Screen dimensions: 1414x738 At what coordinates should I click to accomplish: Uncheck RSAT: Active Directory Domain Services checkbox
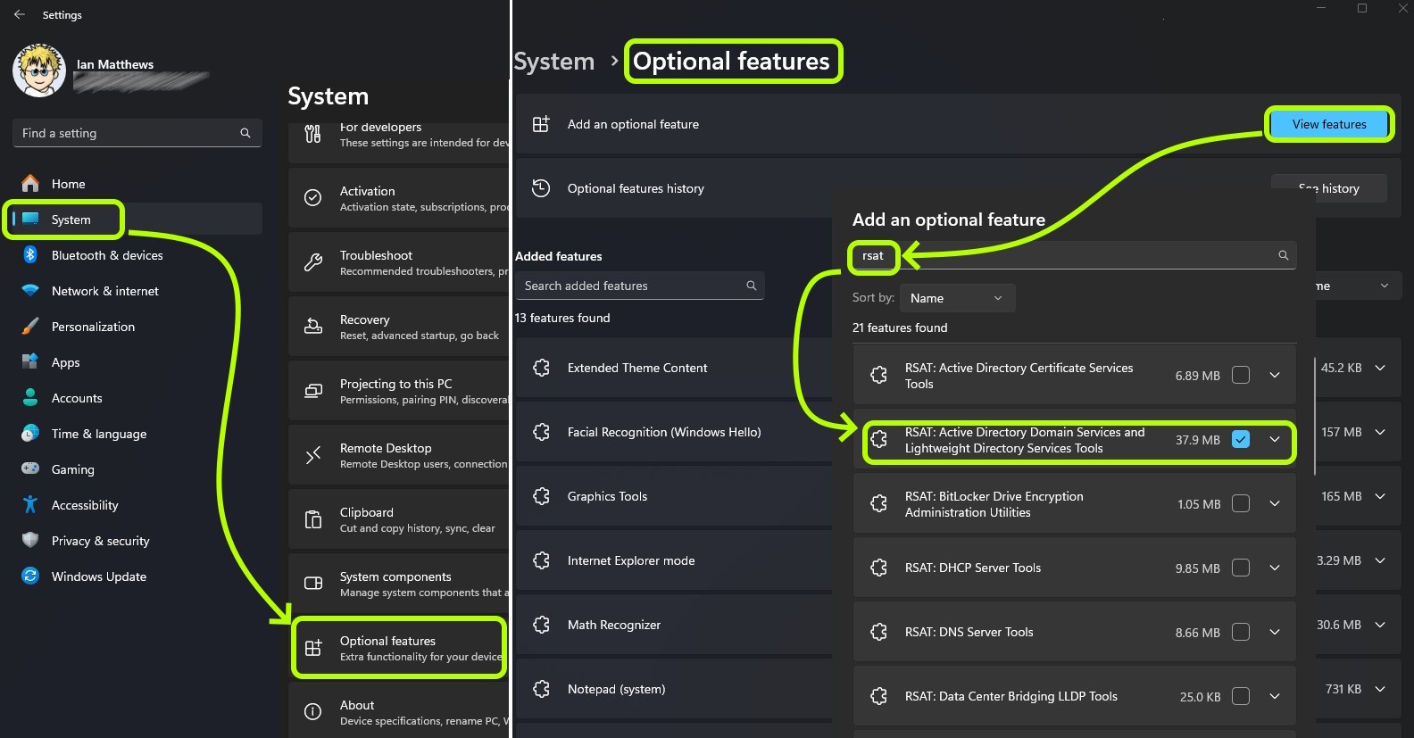[1241, 439]
